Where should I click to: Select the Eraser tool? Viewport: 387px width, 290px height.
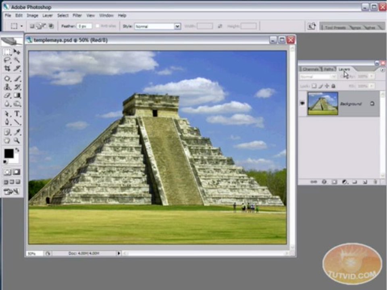(x=7, y=95)
